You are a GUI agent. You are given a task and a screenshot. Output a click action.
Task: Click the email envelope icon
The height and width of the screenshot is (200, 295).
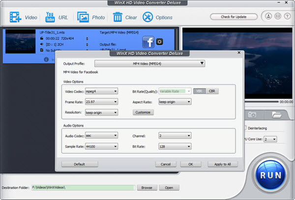coord(278,16)
